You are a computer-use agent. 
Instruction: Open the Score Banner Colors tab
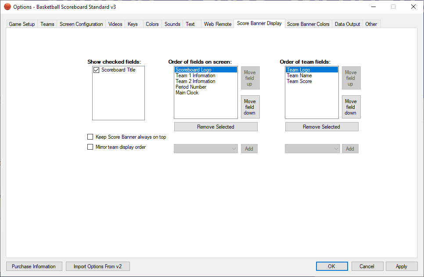[x=308, y=24]
